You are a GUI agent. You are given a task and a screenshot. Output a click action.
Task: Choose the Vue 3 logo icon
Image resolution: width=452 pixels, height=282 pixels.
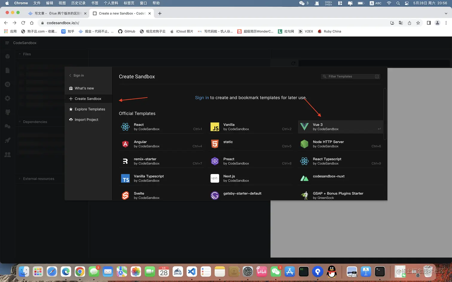point(304,127)
